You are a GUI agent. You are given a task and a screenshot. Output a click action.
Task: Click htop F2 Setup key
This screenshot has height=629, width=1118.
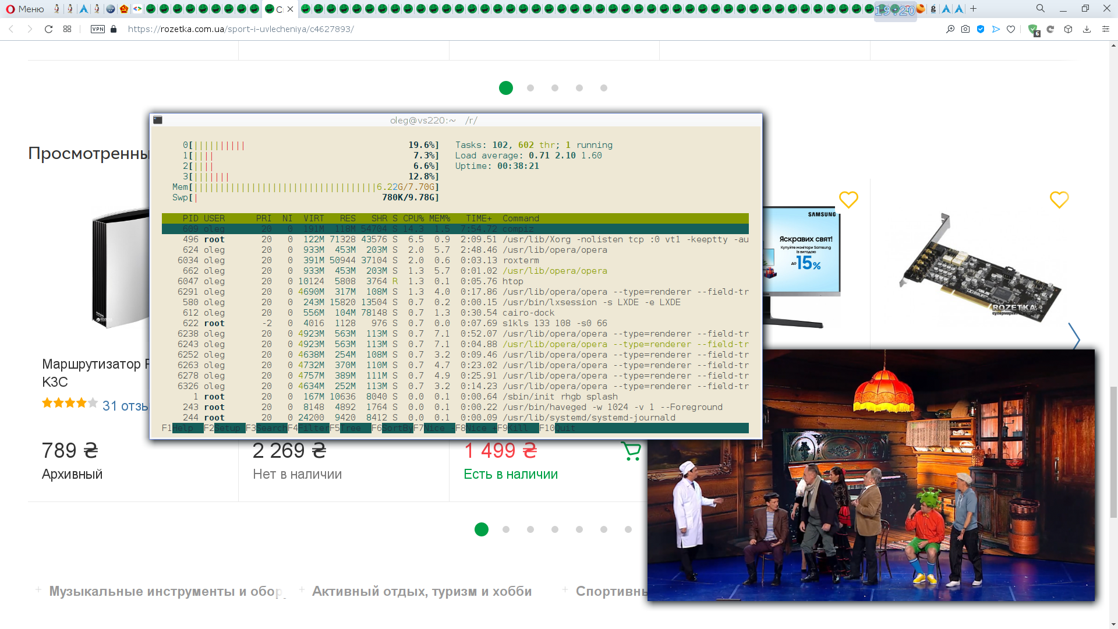(224, 428)
